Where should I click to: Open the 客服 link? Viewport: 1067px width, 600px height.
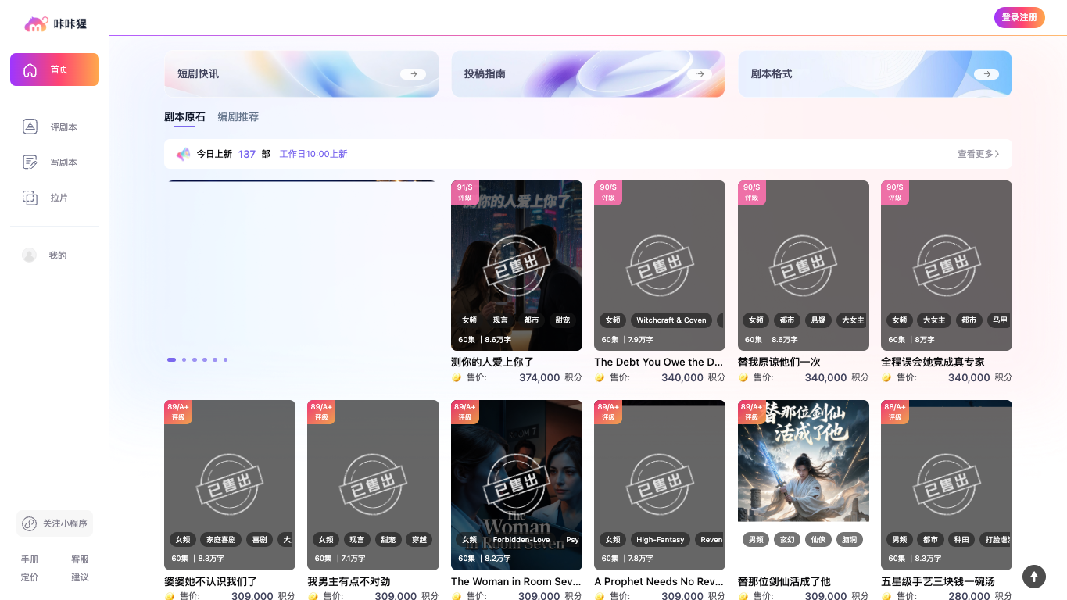pos(80,559)
